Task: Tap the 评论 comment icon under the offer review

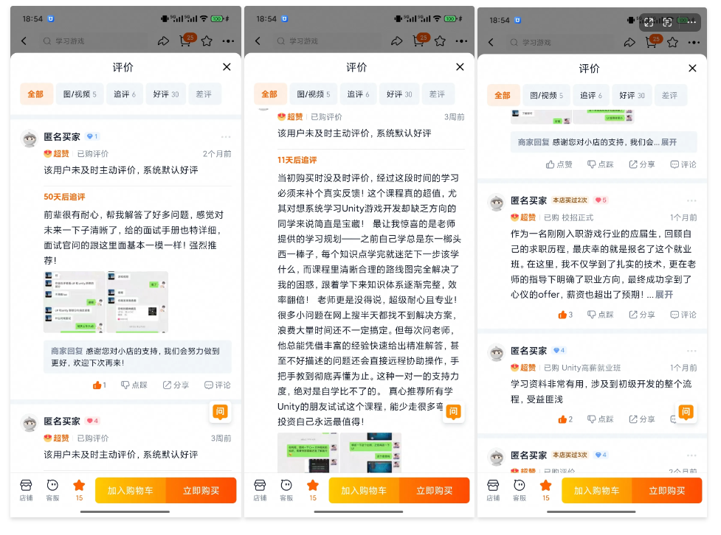Action: click(683, 315)
